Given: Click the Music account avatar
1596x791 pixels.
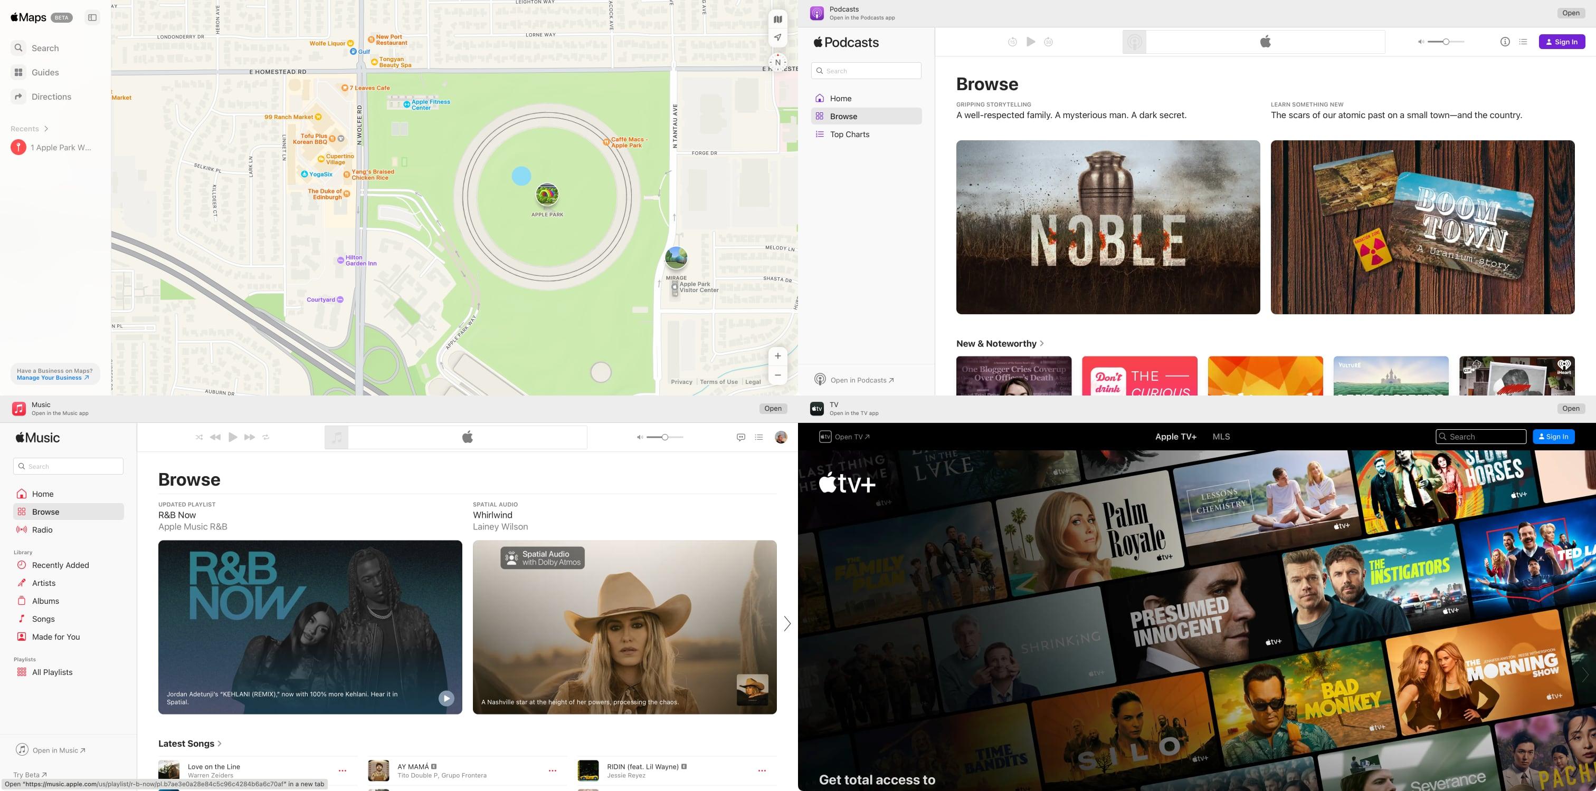Looking at the screenshot, I should (x=781, y=437).
